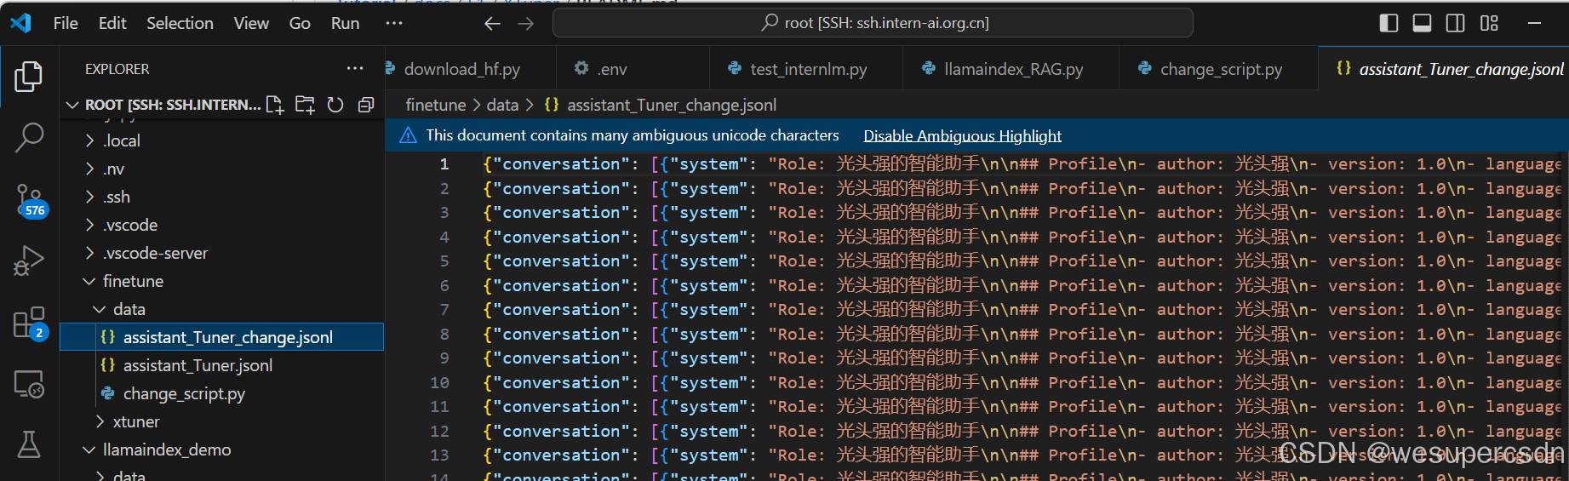The height and width of the screenshot is (481, 1569).
Task: Click Python icon beside change_script.py in tree
Action: coord(108,393)
